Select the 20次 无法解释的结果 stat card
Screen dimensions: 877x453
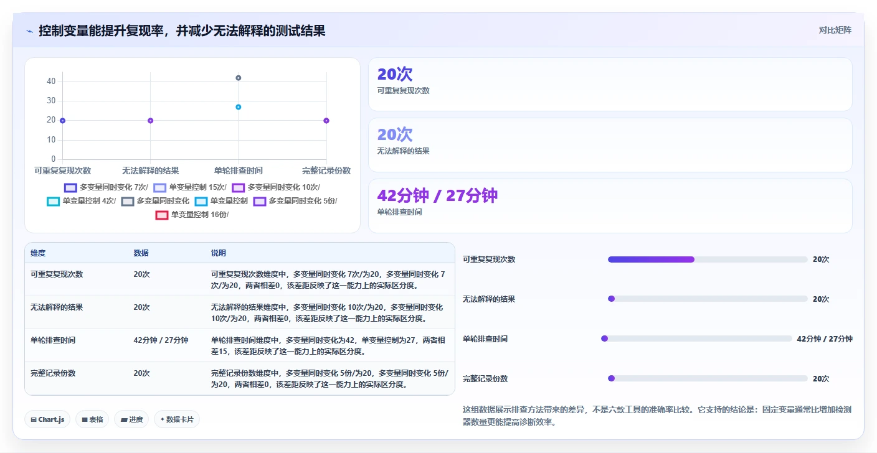[610, 145]
